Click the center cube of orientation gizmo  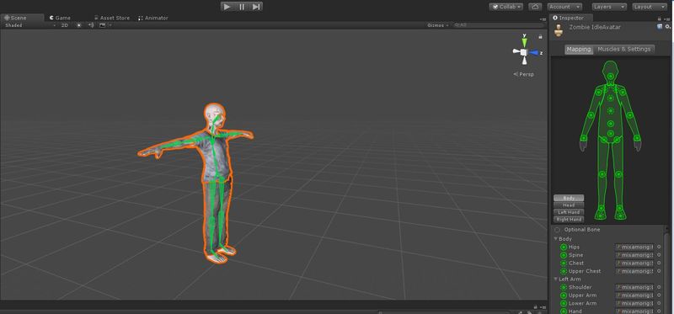(x=524, y=52)
